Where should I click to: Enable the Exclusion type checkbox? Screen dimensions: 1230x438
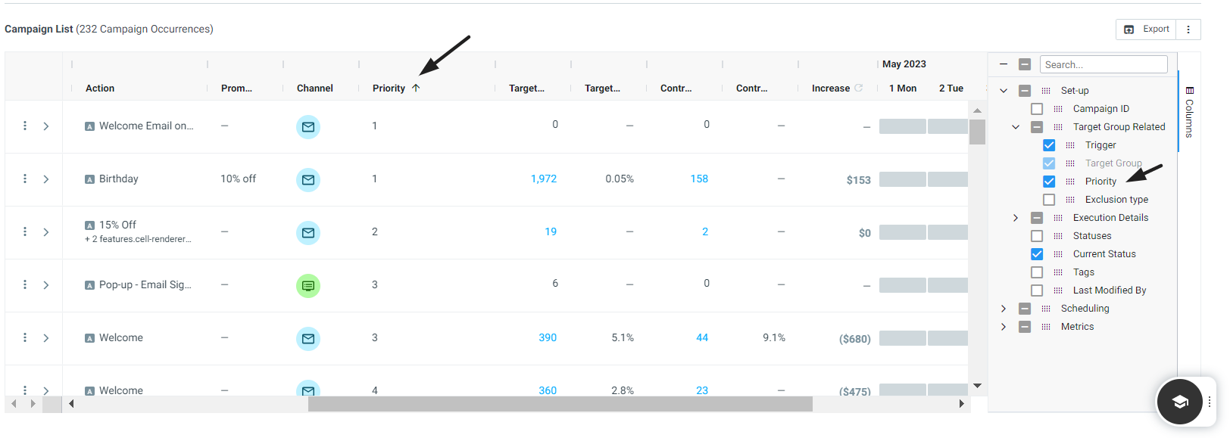click(x=1049, y=200)
